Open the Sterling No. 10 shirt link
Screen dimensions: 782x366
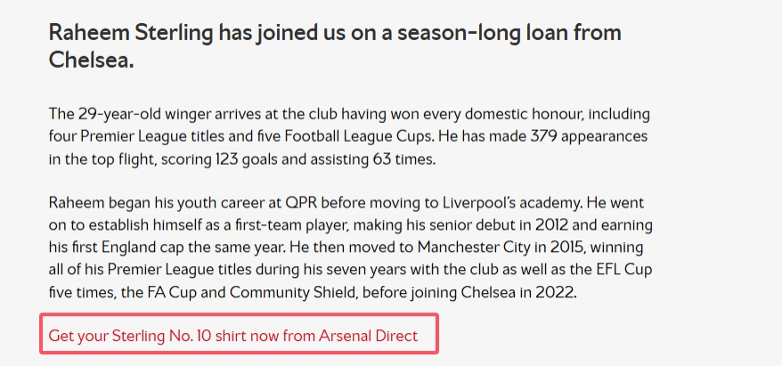[x=232, y=336]
